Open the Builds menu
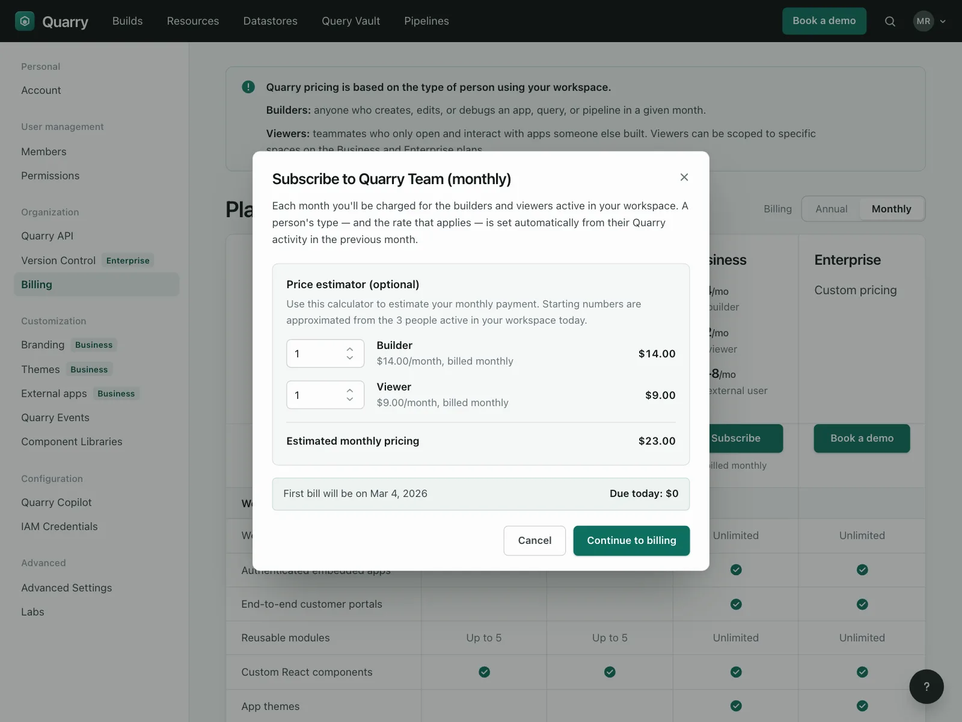The height and width of the screenshot is (722, 962). point(127,21)
